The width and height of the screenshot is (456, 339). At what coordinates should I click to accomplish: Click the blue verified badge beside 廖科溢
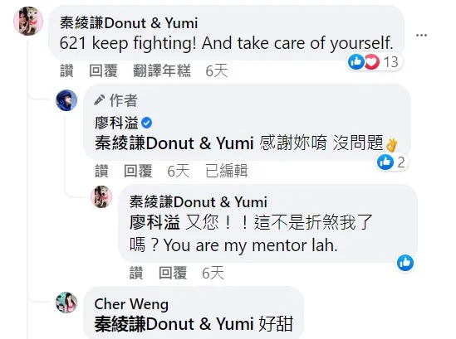(x=146, y=123)
